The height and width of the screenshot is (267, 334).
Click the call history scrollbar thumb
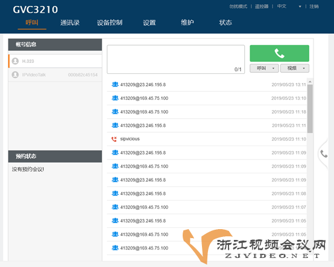[x=310, y=109]
